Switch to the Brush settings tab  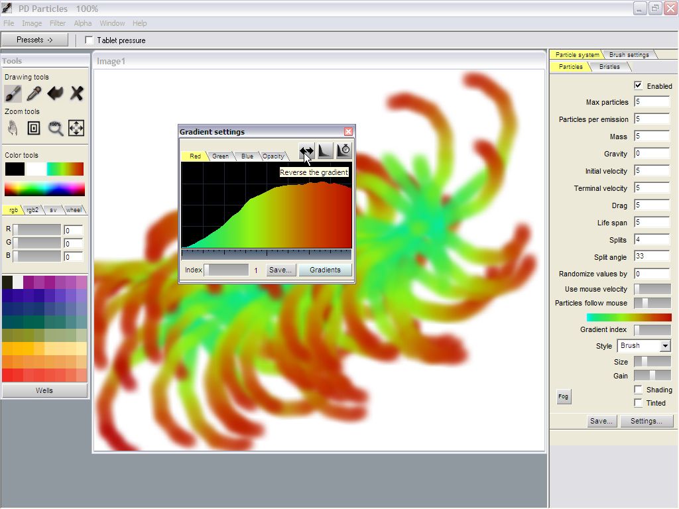[x=629, y=55]
